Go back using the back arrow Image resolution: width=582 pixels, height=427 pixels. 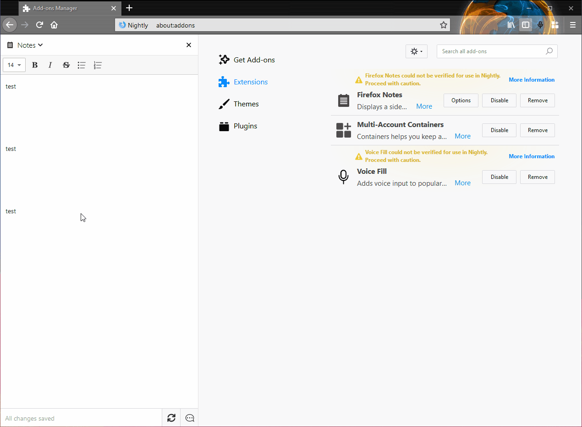(x=10, y=25)
